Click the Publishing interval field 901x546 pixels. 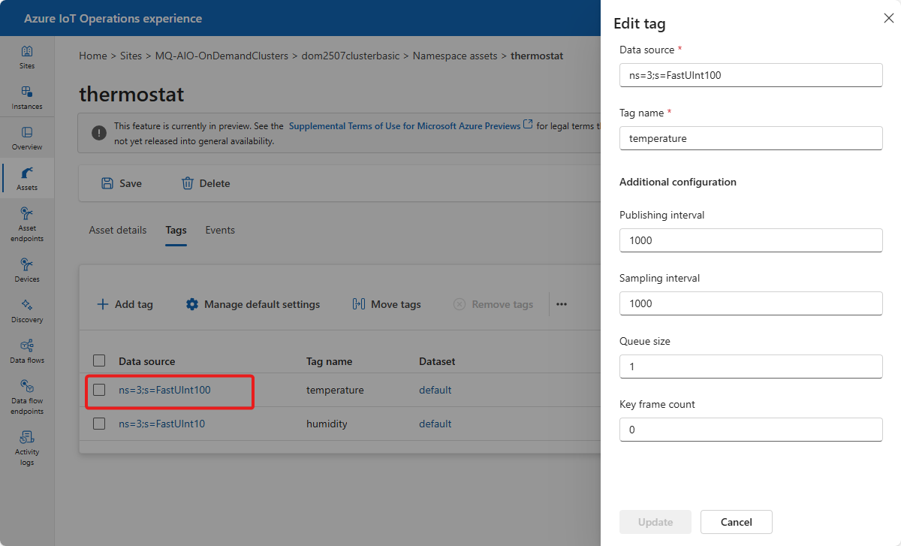[751, 240]
